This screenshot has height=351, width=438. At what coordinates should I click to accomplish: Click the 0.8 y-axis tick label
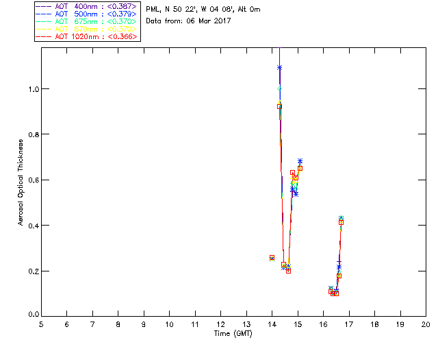[x=34, y=134]
